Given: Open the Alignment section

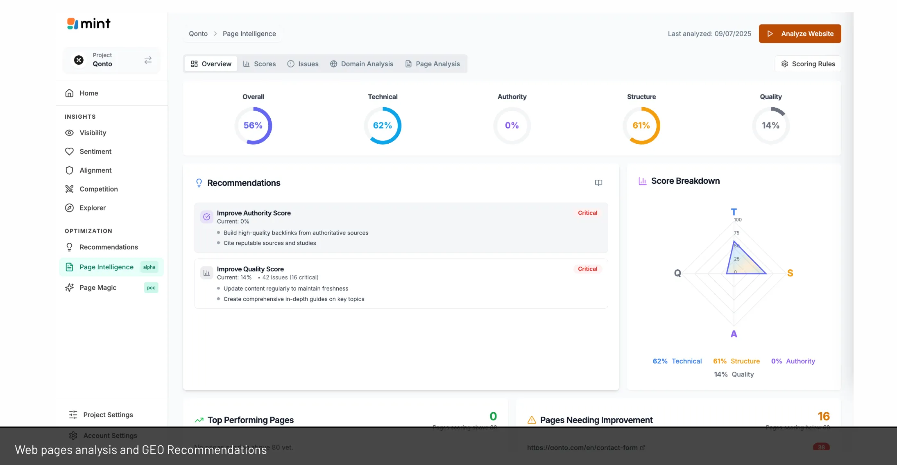Looking at the screenshot, I should point(95,170).
